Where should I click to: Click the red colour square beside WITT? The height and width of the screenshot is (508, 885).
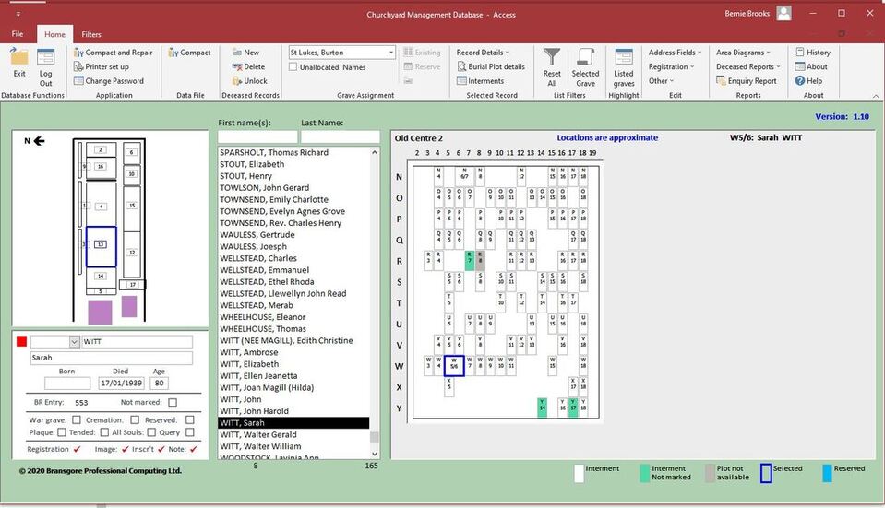pyautogui.click(x=21, y=341)
